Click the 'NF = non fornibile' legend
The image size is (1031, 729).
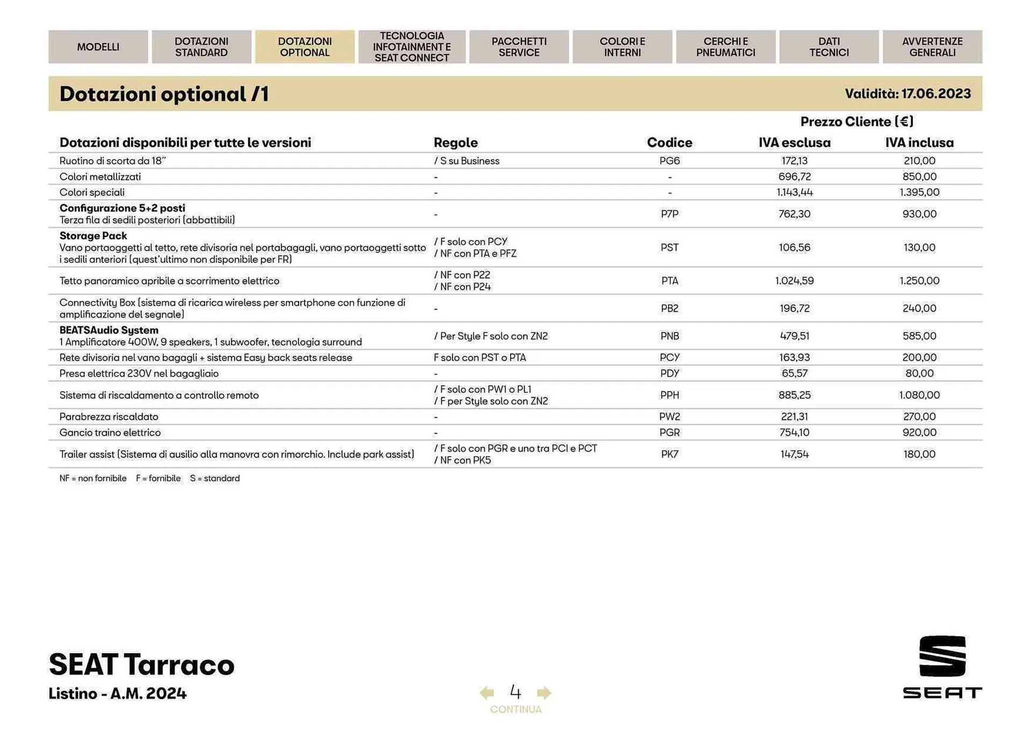tap(93, 478)
